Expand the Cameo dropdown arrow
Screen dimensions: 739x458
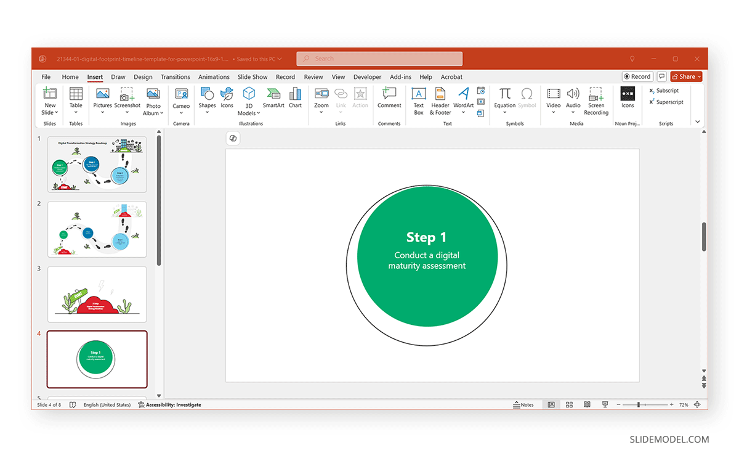181,113
